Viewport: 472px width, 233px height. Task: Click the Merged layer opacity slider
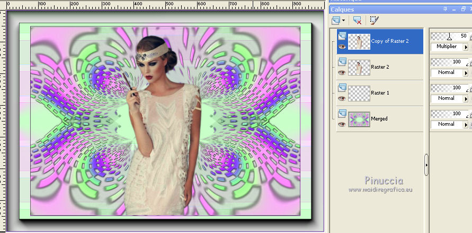coord(449,114)
